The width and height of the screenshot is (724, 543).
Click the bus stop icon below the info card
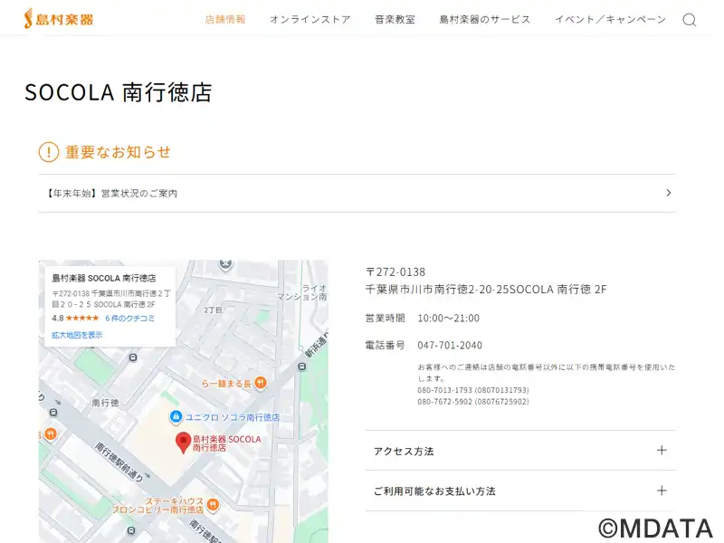point(133,357)
